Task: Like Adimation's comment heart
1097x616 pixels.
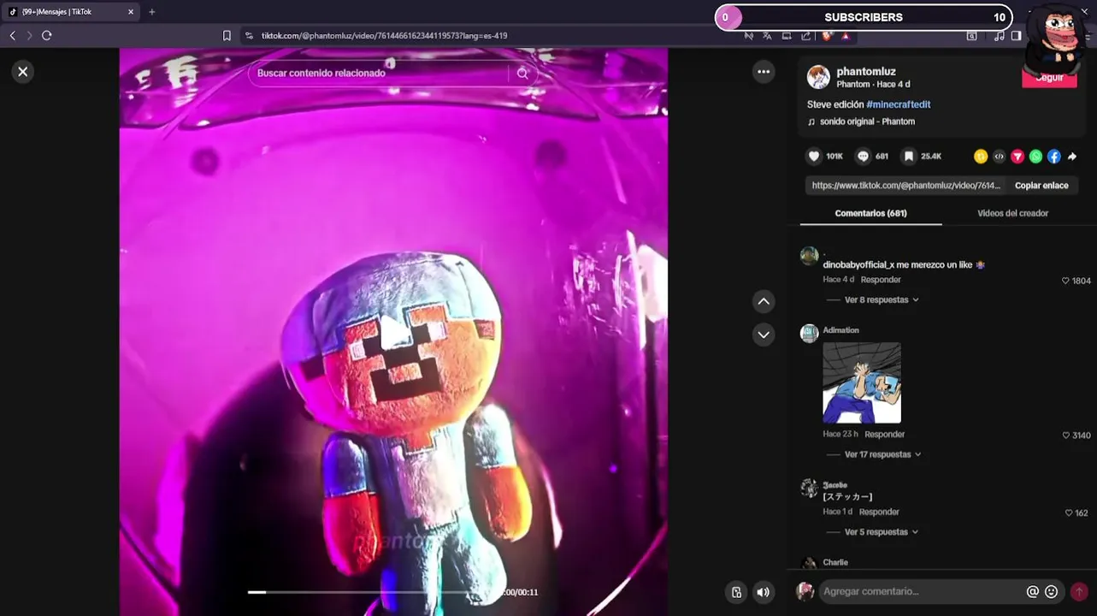Action: point(1065,435)
